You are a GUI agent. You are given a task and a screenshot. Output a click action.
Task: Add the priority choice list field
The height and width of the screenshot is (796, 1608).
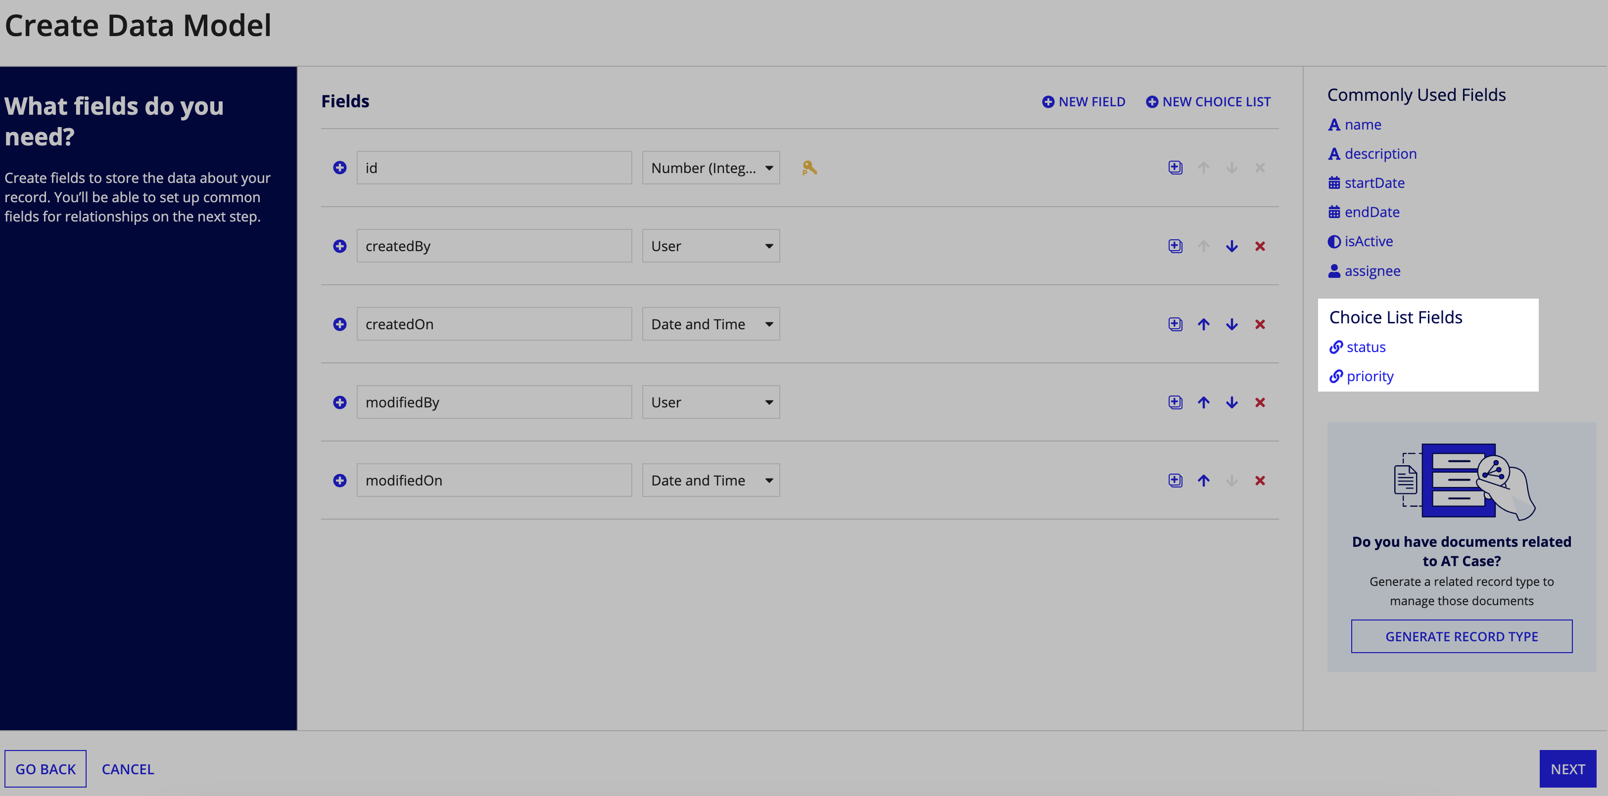pyautogui.click(x=1362, y=376)
